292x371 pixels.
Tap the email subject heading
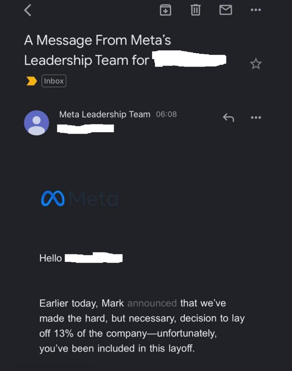98,50
